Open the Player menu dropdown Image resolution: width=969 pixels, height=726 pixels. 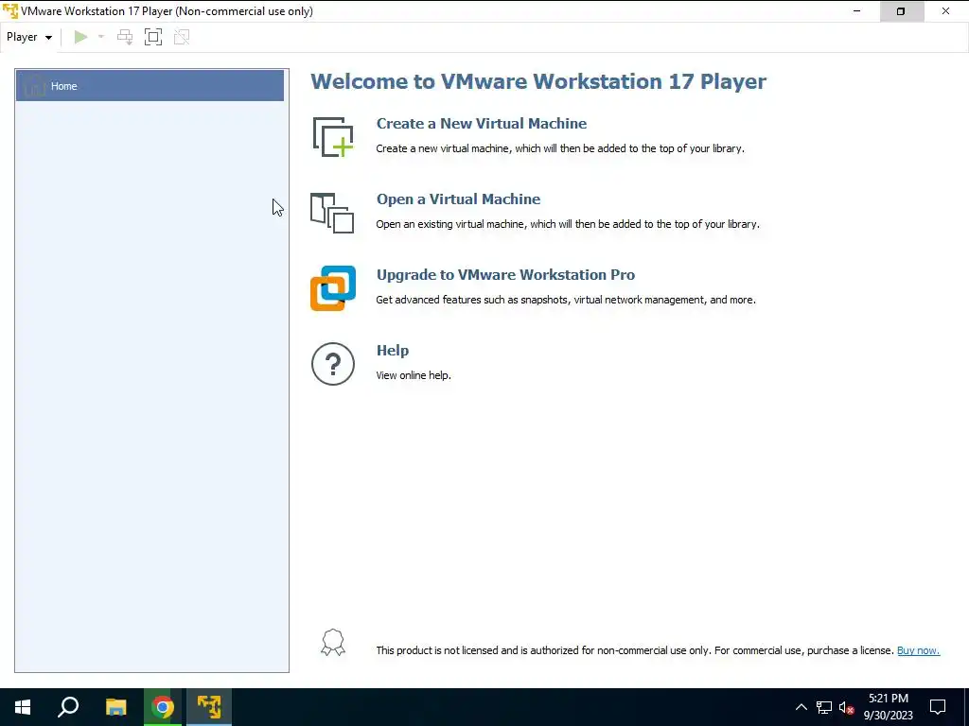coord(29,37)
